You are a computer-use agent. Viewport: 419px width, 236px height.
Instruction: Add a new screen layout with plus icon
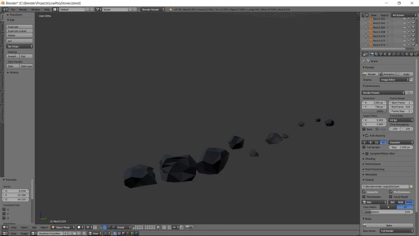coord(88,9)
